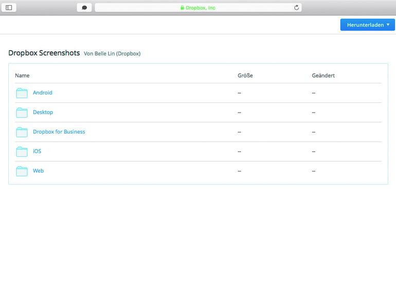The height and width of the screenshot is (297, 396).
Task: Click the Name column header
Action: coord(22,76)
